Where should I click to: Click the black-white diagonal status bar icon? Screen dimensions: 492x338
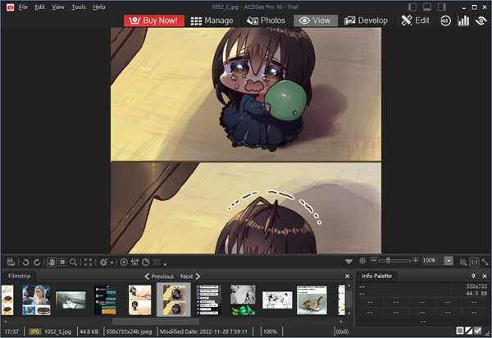[469, 331]
